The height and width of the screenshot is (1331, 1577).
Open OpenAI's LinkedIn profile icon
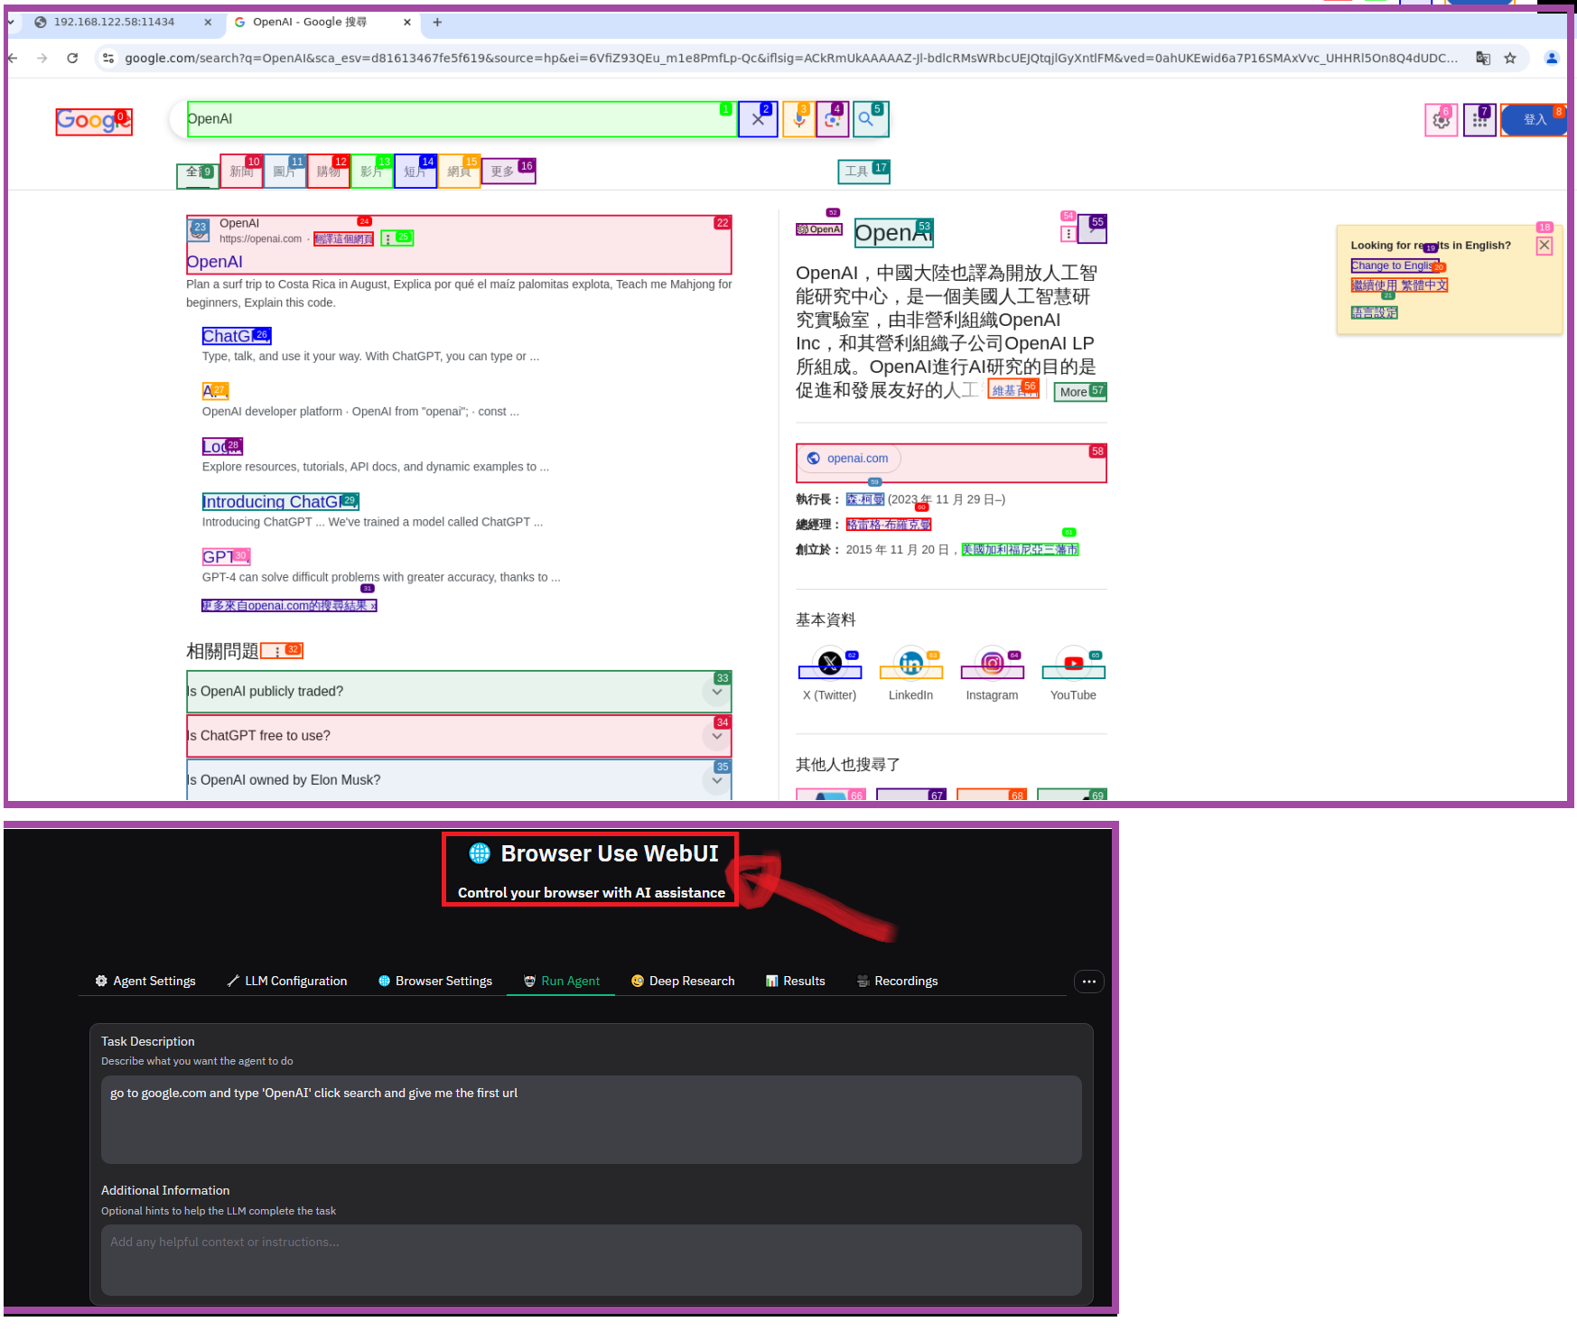pyautogui.click(x=910, y=664)
